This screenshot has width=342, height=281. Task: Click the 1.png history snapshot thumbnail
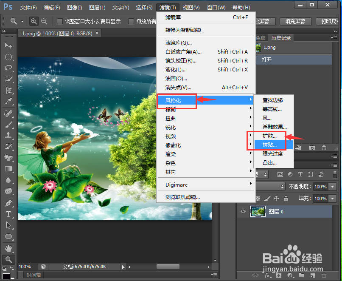(258, 48)
